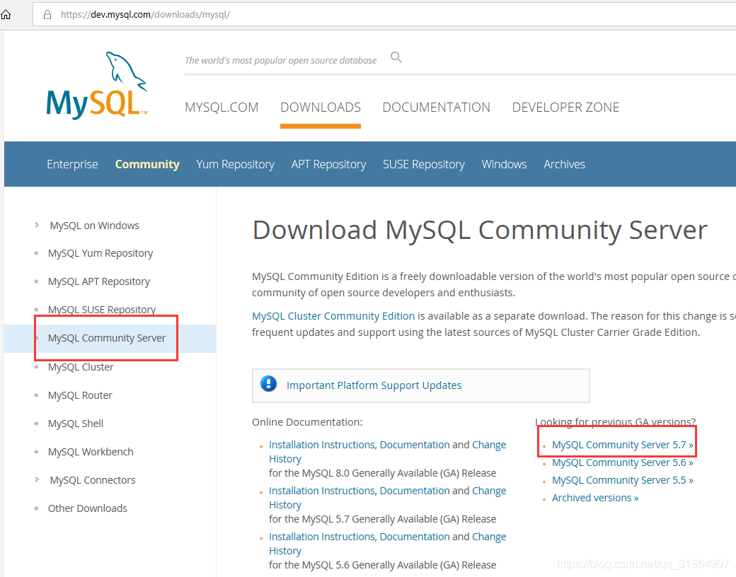The height and width of the screenshot is (577, 736).
Task: Select Community in the secondary navigation
Action: [x=147, y=164]
